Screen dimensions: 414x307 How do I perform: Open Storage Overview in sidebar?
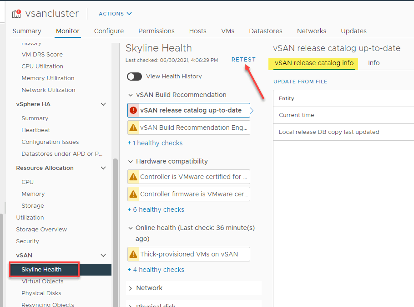[41, 230]
